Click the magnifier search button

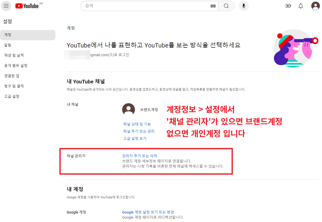[x=226, y=6]
